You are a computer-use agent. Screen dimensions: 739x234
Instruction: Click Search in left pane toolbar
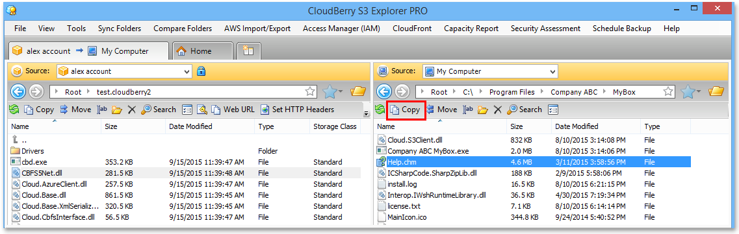(159, 110)
